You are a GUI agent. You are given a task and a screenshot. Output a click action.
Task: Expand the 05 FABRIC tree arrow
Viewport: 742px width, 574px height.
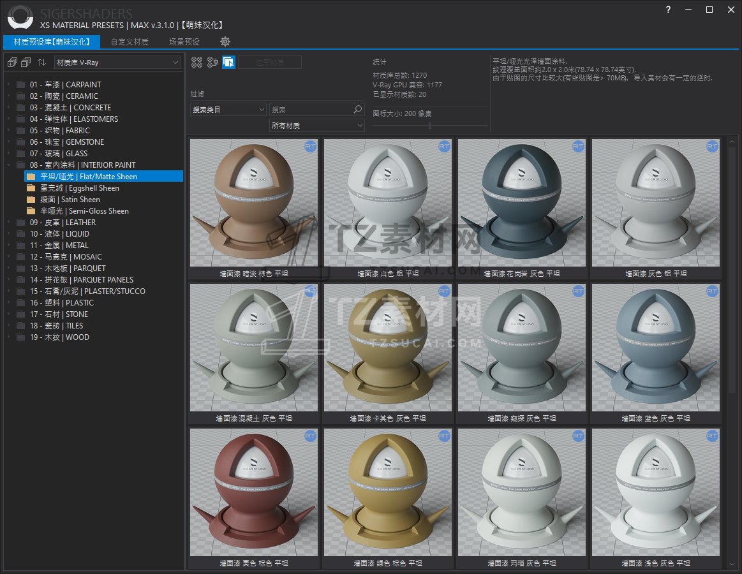(8, 130)
